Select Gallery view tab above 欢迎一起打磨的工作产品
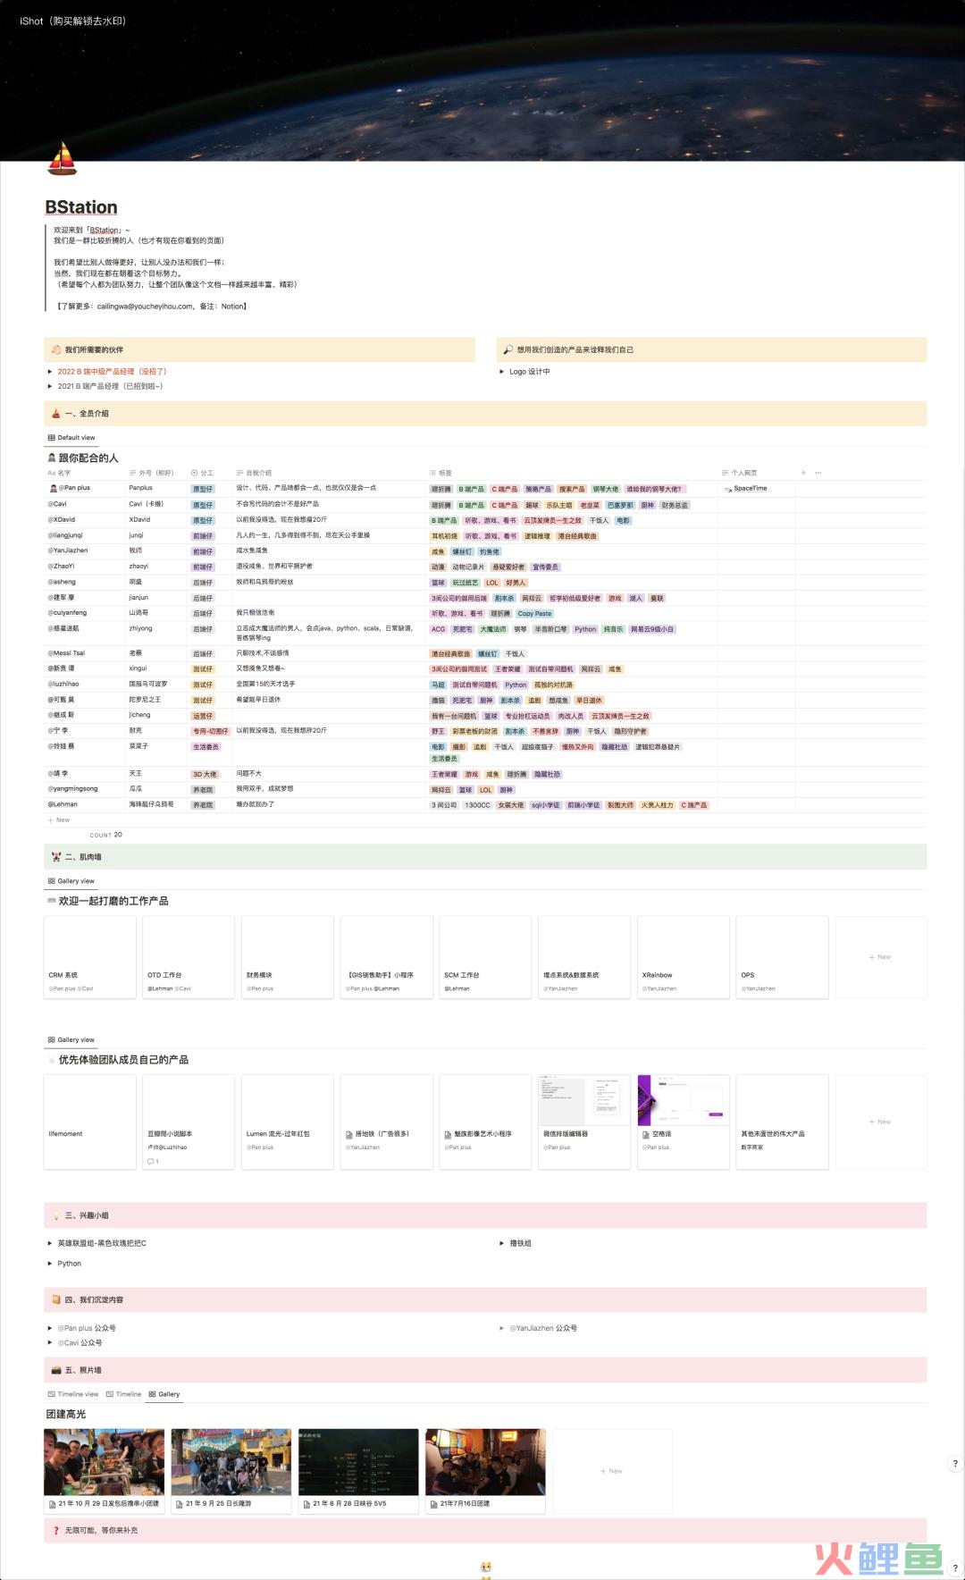Screen dimensions: 965x1580 point(71,881)
